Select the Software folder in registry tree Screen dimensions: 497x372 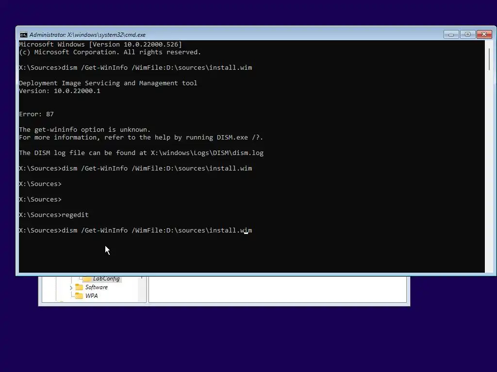(97, 287)
